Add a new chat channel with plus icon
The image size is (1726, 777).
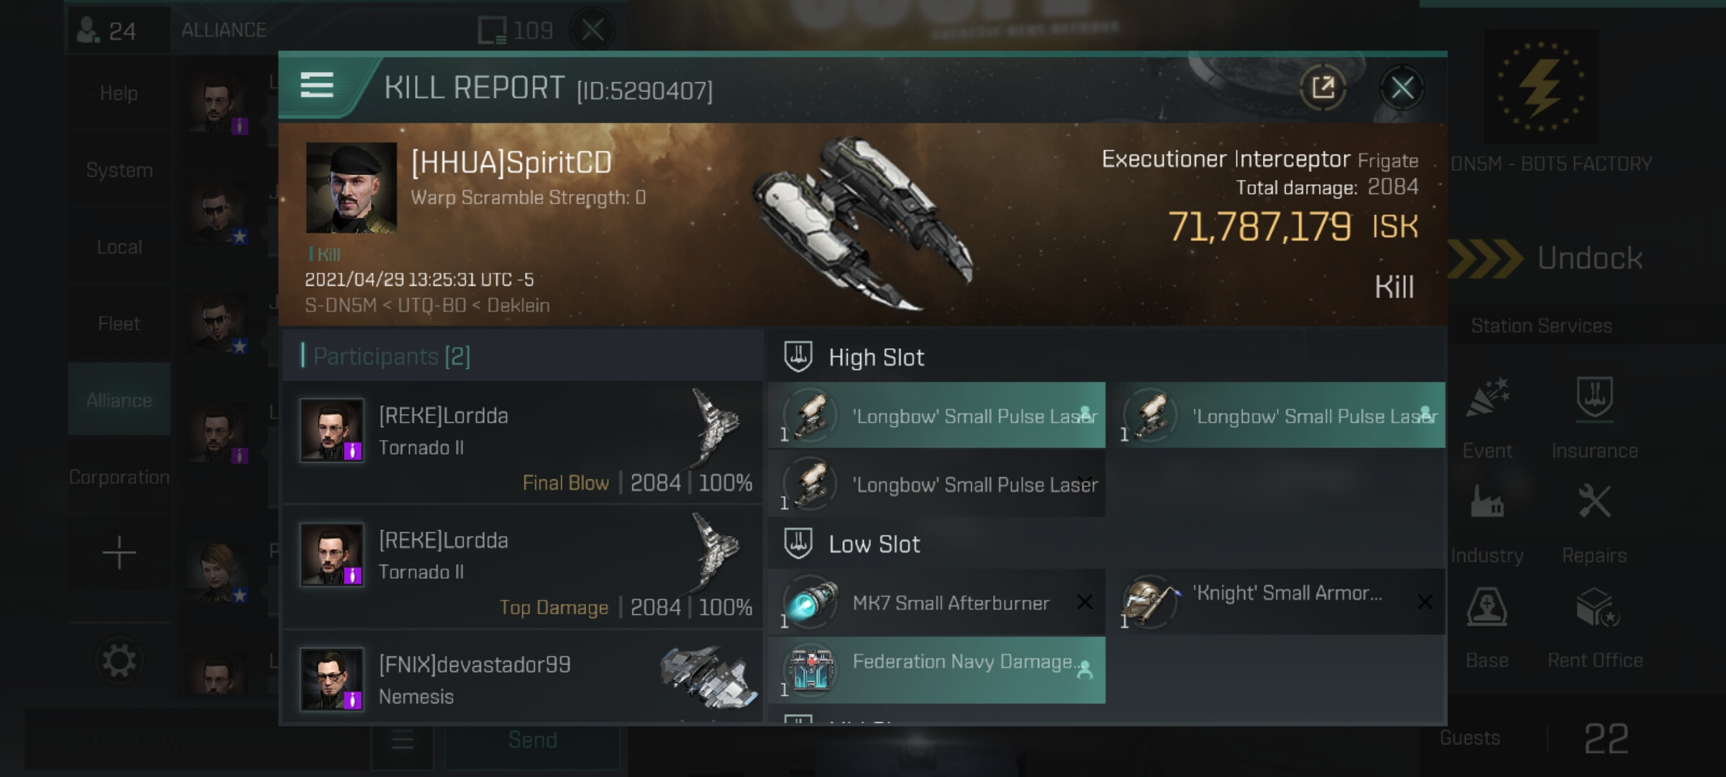119,553
